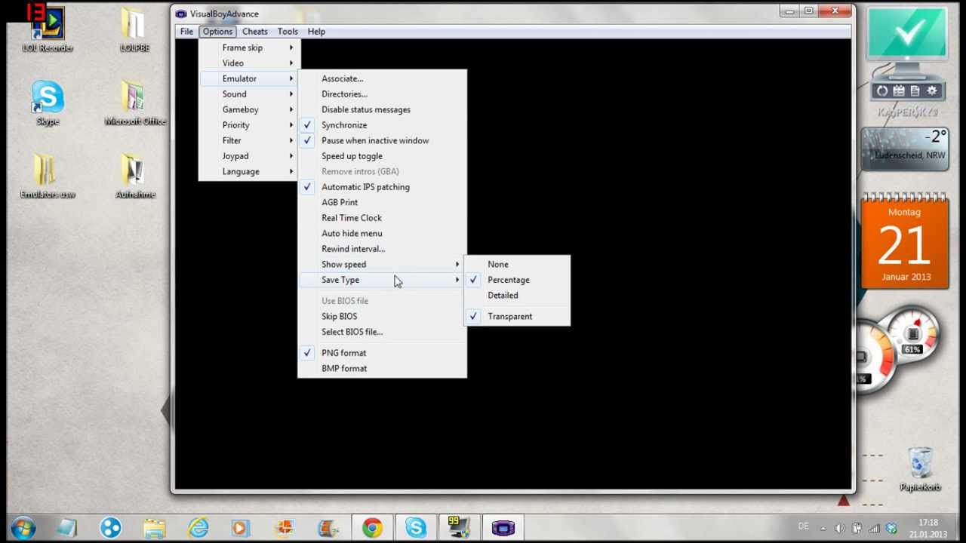Expand the Joypad submenu
Screen dimensions: 966x543
(249, 156)
